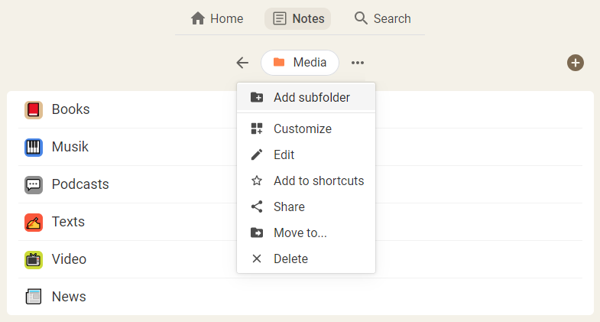Open the three-dot folder options menu
Viewport: 600px width, 322px height.
point(358,63)
